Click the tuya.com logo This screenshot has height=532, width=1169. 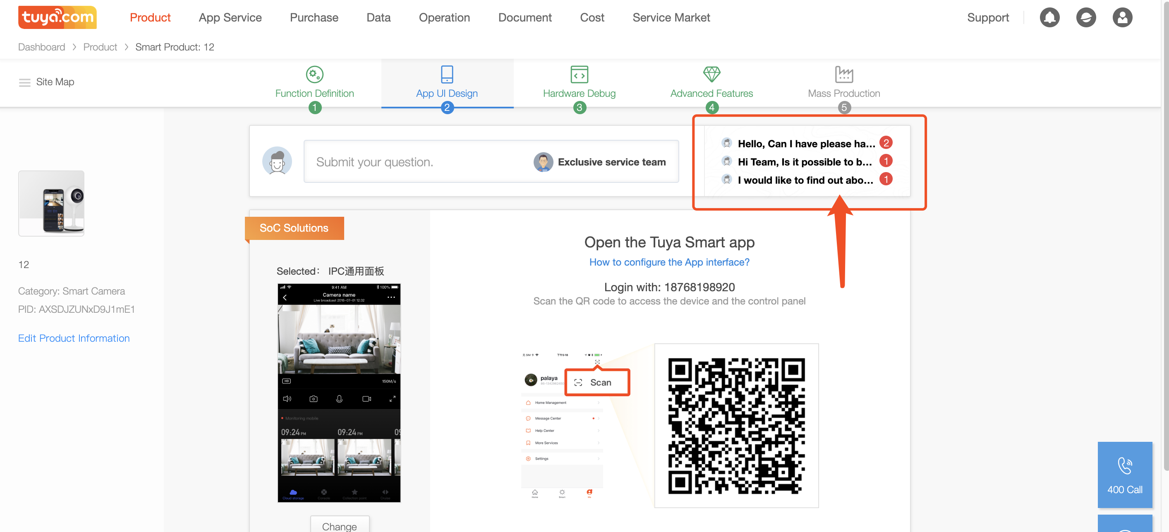[x=57, y=17]
